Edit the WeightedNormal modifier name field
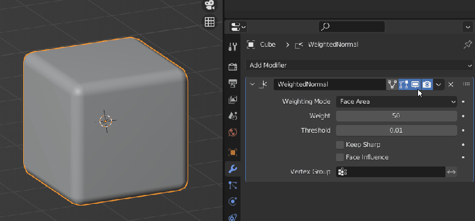 (x=330, y=84)
